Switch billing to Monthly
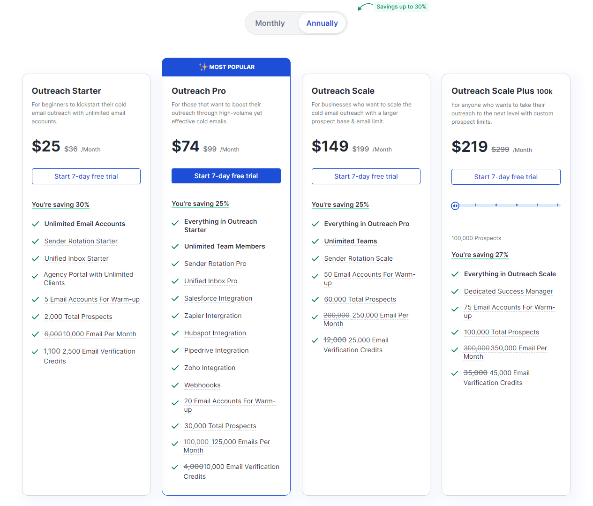 tap(270, 23)
